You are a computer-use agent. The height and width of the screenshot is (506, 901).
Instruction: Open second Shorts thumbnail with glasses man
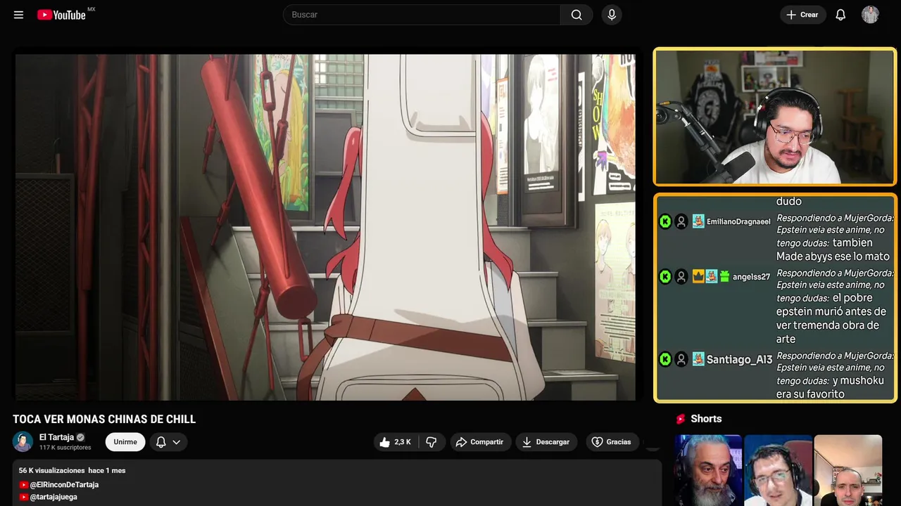coord(778,470)
